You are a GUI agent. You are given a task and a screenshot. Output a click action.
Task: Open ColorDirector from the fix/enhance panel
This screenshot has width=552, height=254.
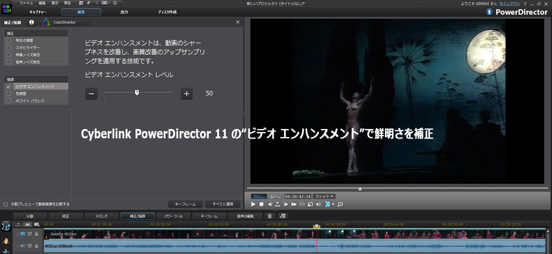pyautogui.click(x=66, y=22)
